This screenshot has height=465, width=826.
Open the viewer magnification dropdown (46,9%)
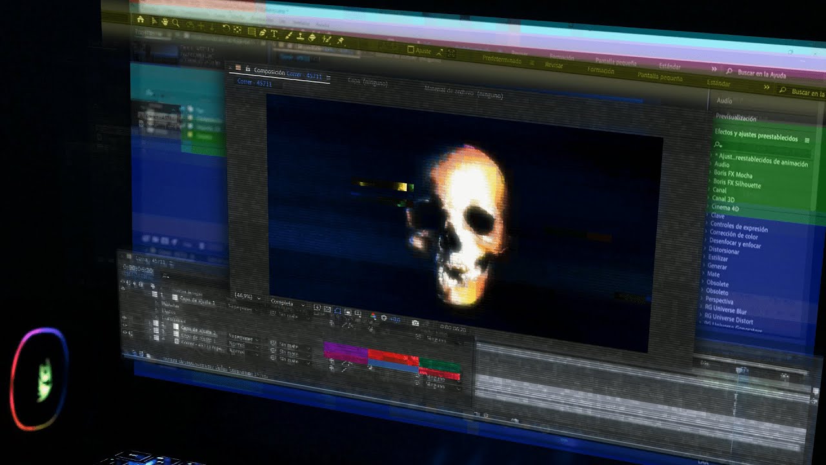[x=247, y=296]
